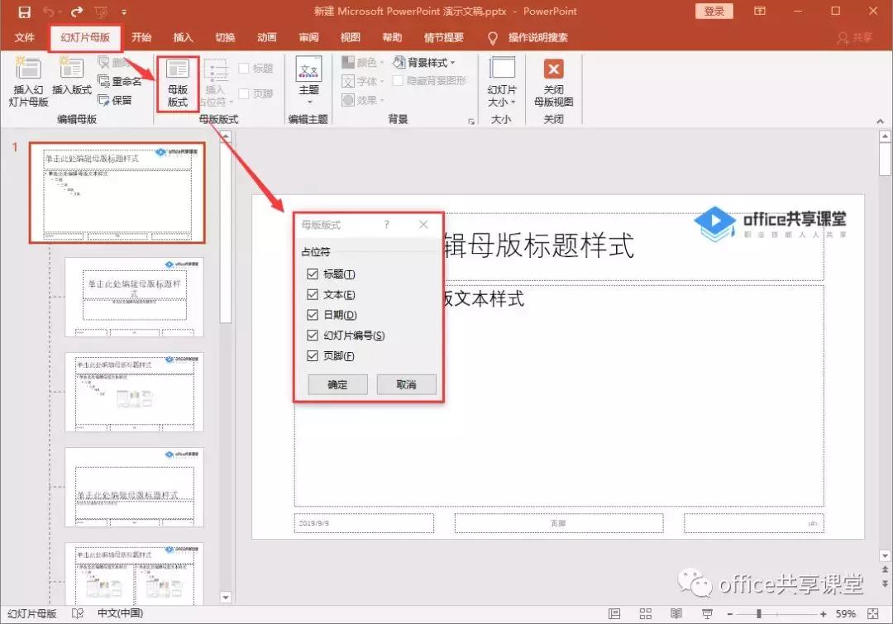Click 保留 in 编辑母版 group
This screenshot has height=624, width=893.
[115, 100]
